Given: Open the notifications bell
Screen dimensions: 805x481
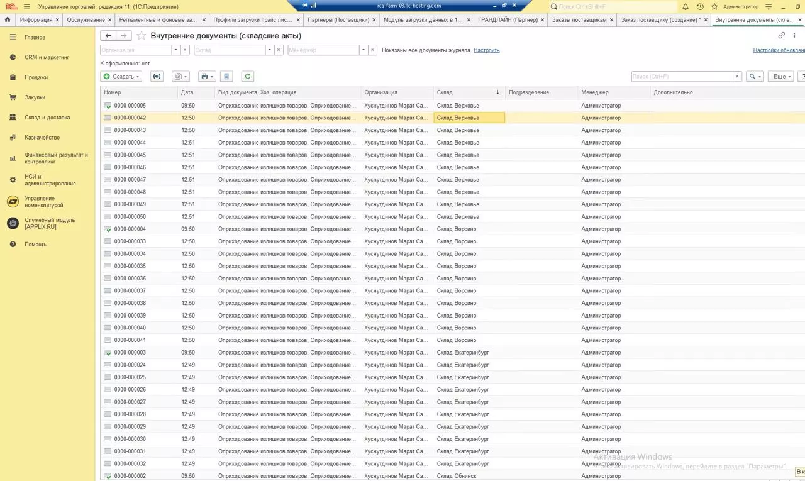Looking at the screenshot, I should point(686,6).
